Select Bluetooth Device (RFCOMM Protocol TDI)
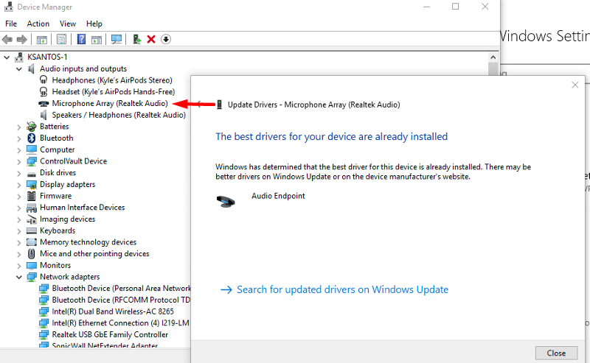Viewport: 590px width, 363px height. tap(121, 300)
